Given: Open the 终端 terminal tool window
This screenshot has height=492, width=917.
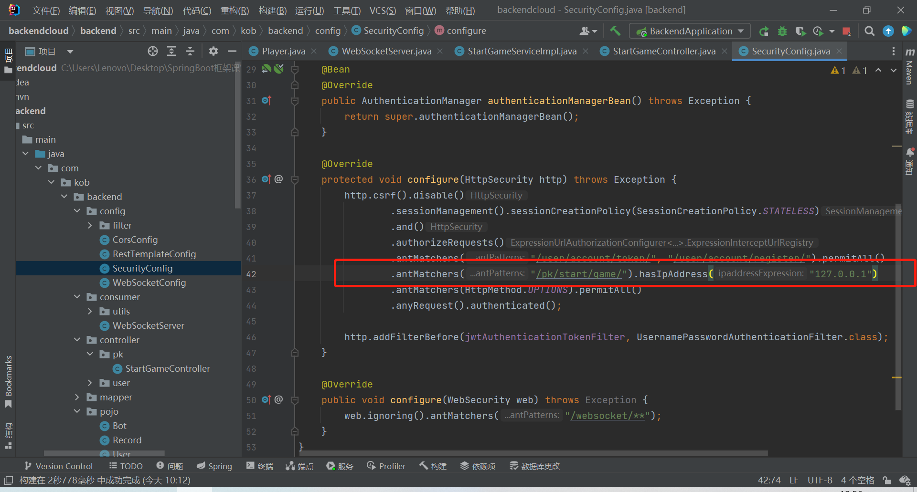Looking at the screenshot, I should point(260,466).
